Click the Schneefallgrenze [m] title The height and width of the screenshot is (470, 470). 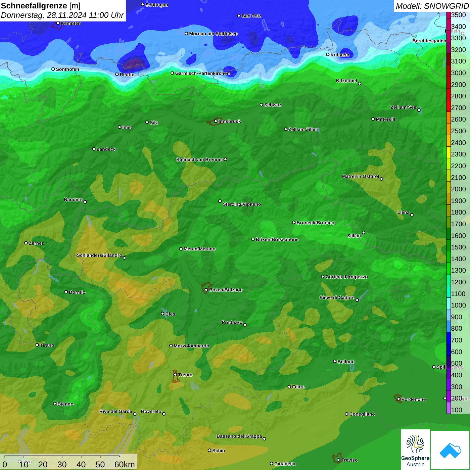[41, 6]
